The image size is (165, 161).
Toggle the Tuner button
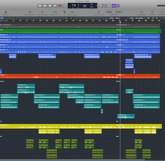105,6
